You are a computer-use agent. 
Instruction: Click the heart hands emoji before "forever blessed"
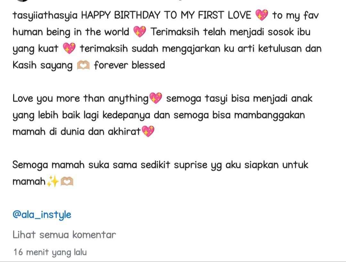[83, 65]
